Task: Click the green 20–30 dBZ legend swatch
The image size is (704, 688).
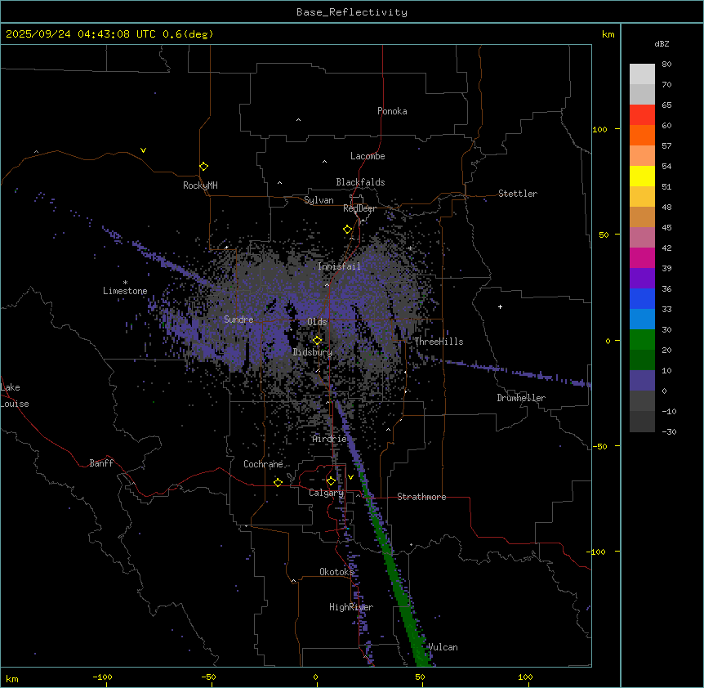Action: click(642, 339)
